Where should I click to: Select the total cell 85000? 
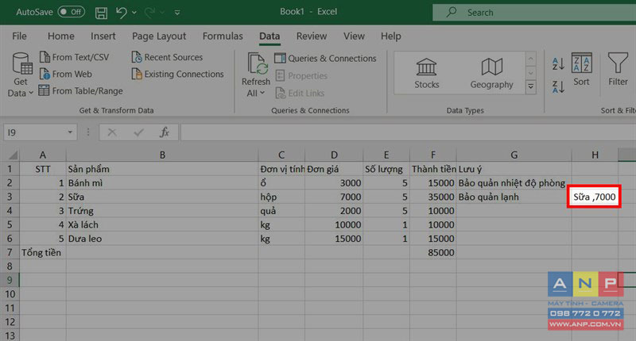(x=433, y=252)
